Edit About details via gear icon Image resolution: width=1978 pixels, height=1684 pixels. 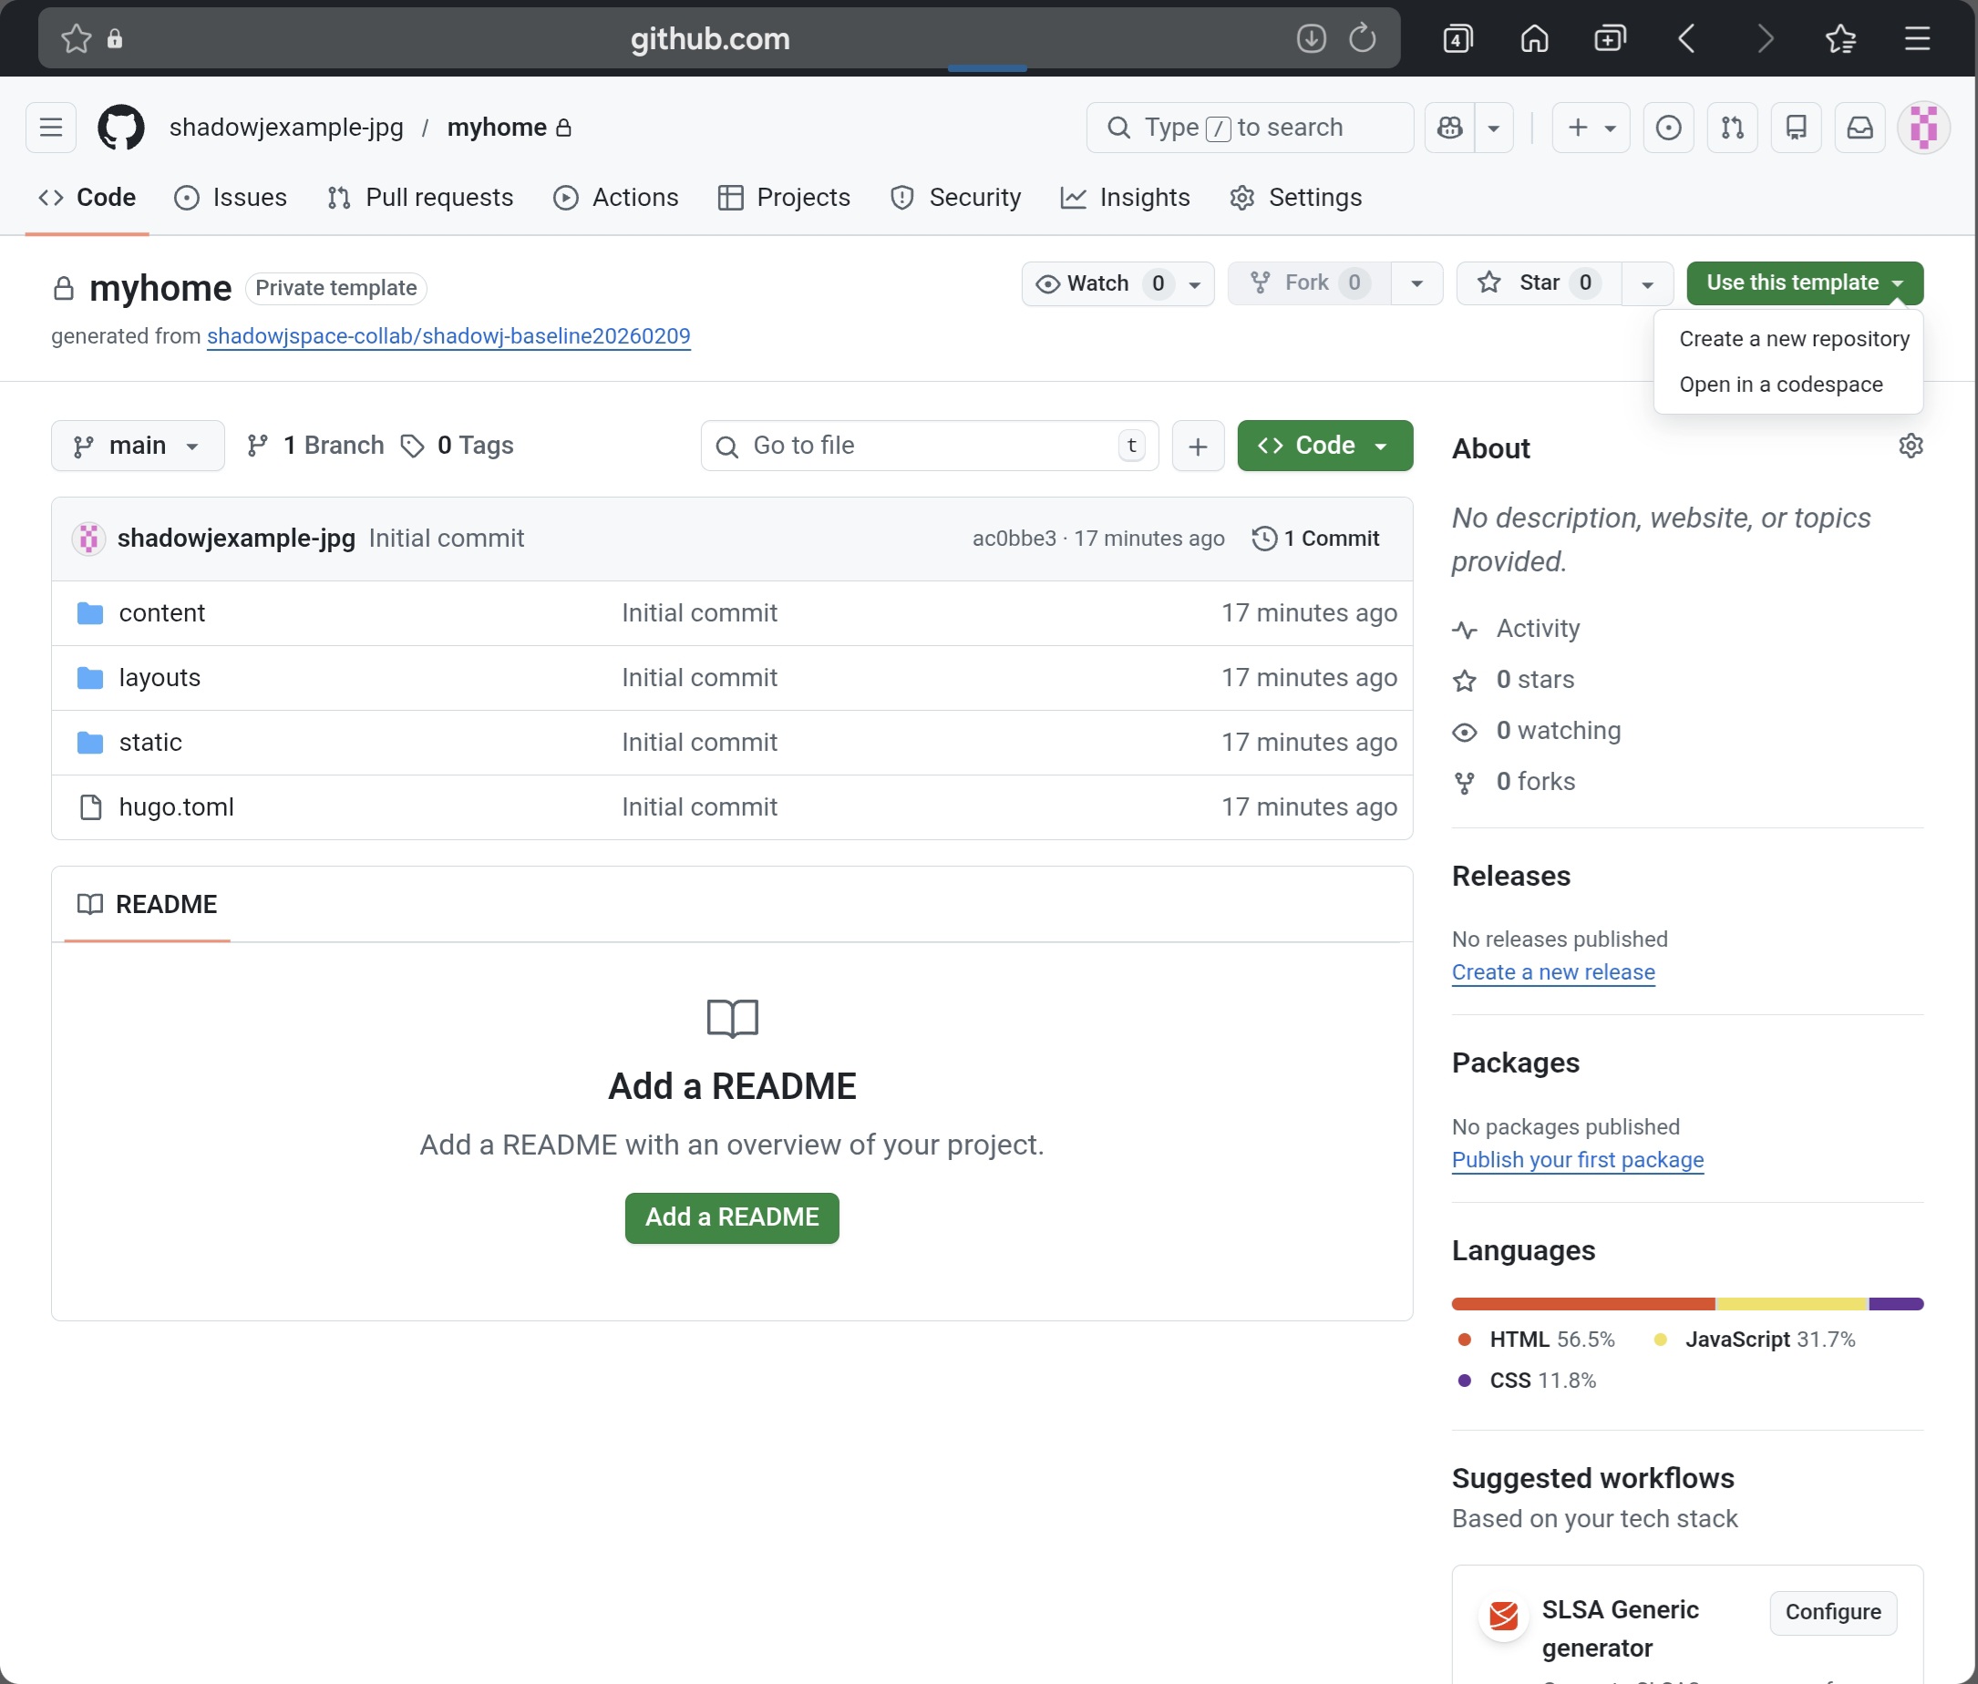coord(1911,446)
